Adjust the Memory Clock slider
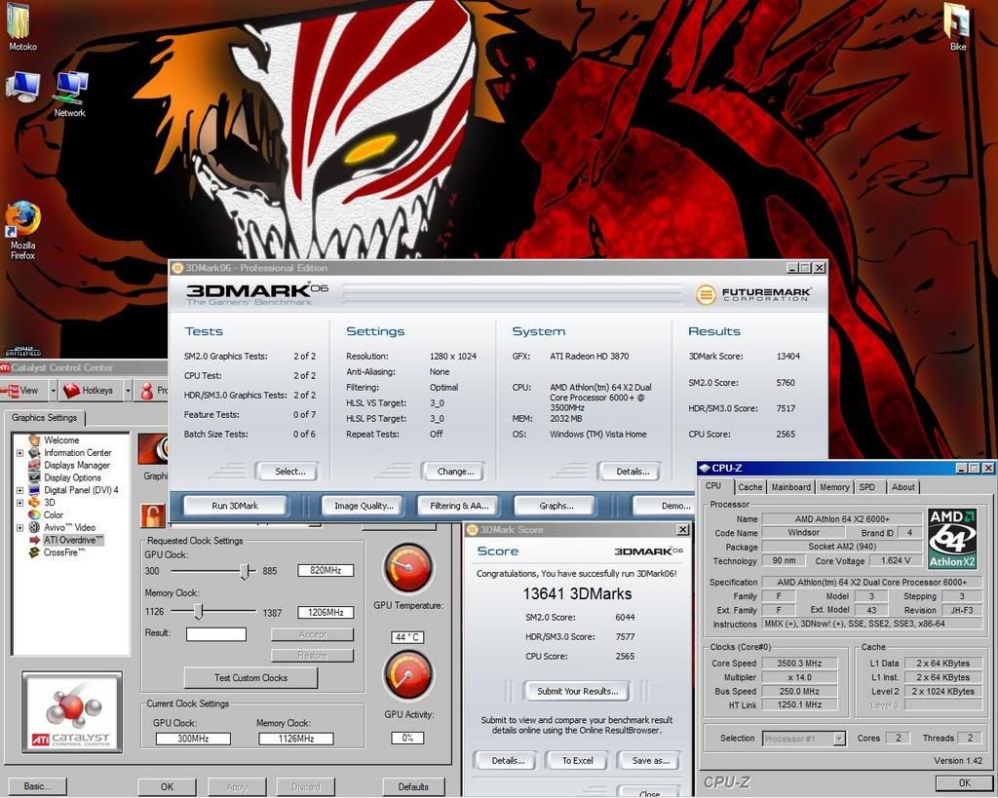The height and width of the screenshot is (798, 998). (x=199, y=612)
